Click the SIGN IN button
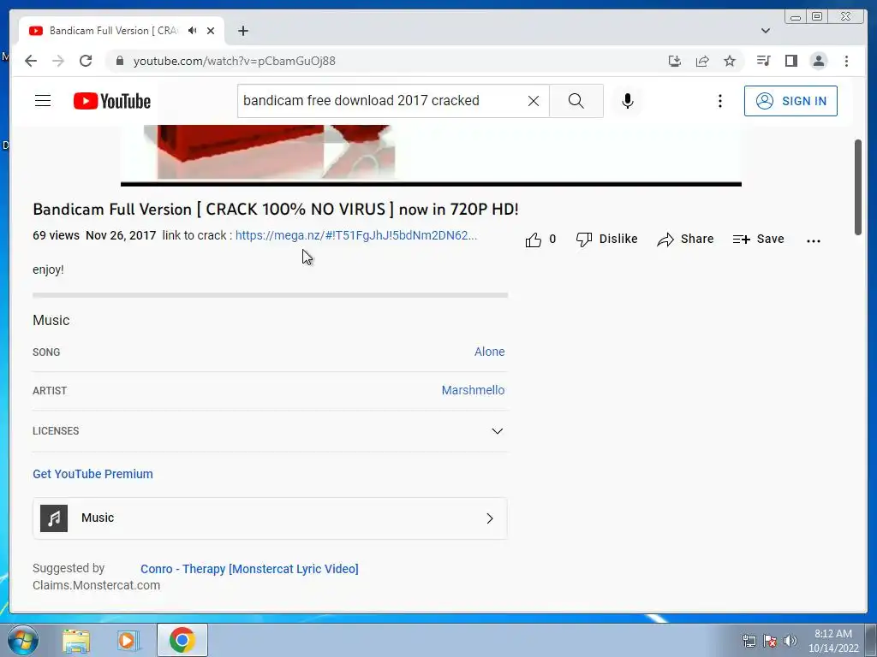Viewport: 877px width, 657px height. click(790, 101)
